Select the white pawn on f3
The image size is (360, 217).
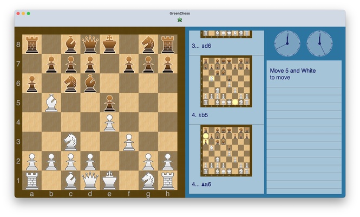pyautogui.click(x=129, y=143)
